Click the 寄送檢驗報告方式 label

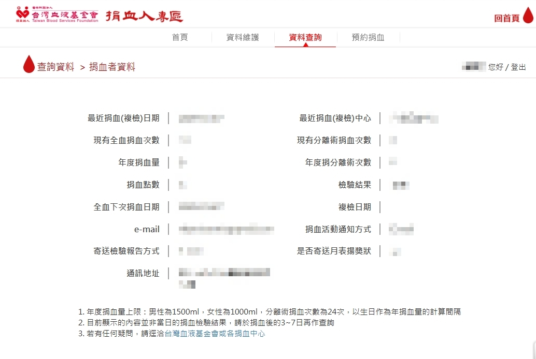[126, 251]
